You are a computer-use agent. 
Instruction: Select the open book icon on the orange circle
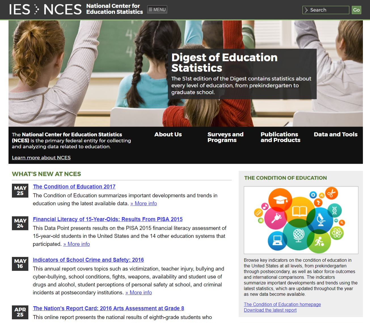click(299, 211)
